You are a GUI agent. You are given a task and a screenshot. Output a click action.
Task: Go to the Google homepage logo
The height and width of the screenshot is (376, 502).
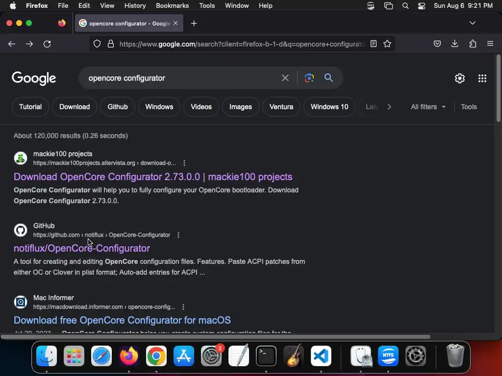point(34,78)
